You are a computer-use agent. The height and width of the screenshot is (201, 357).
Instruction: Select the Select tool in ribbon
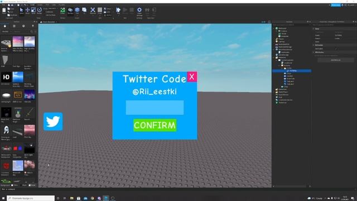coord(21,11)
